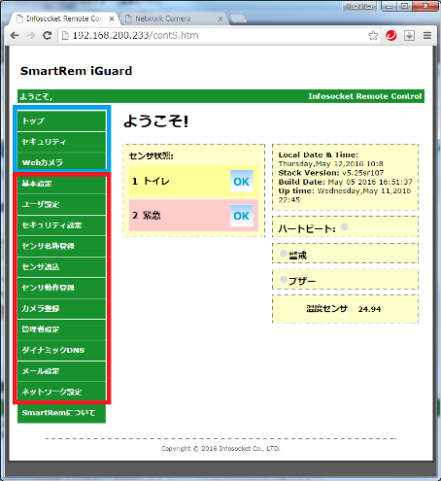The height and width of the screenshot is (481, 441).
Task: Minimize the browser window
Action: tap(390, 6)
